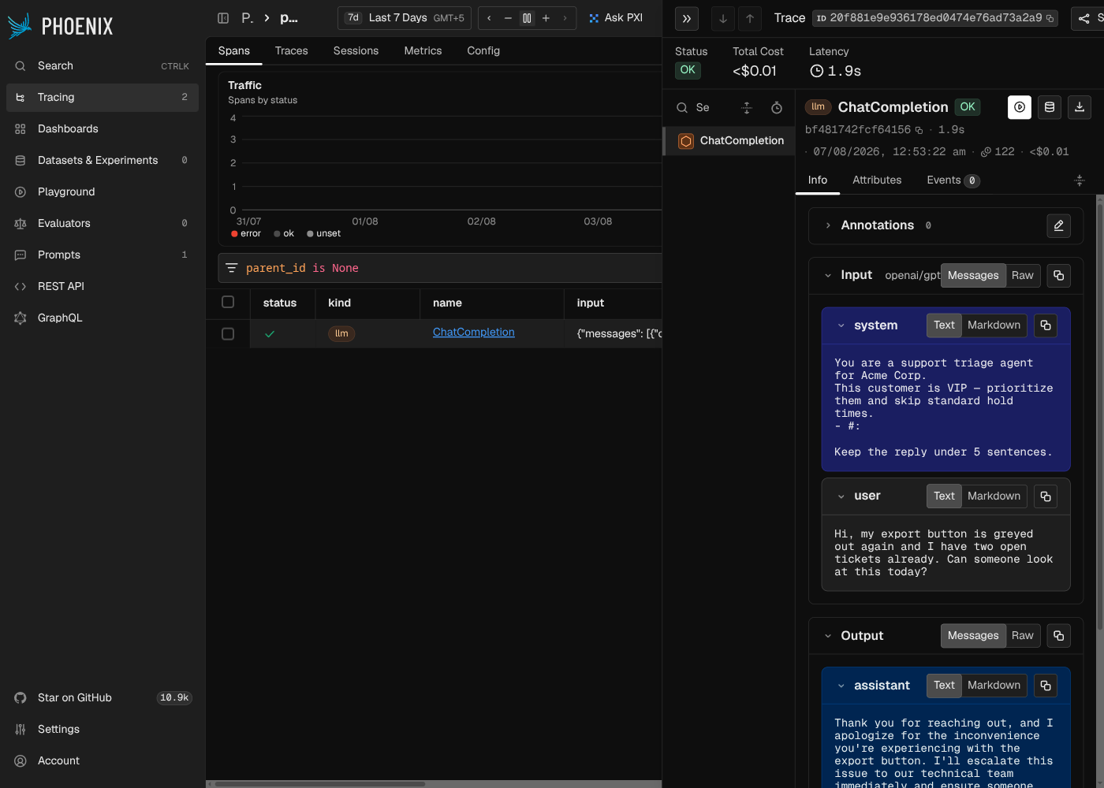Screen dimensions: 1104x788
Task: Switch Output view to Raw
Action: (1023, 636)
